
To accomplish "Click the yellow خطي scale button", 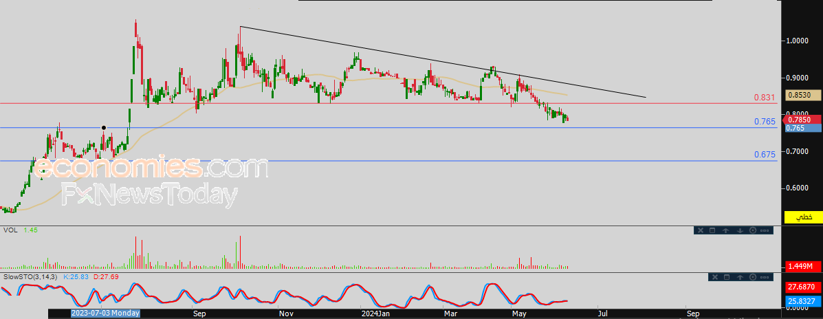I will pyautogui.click(x=803, y=217).
